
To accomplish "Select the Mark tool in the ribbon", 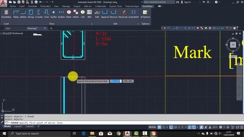I will tap(69, 14).
